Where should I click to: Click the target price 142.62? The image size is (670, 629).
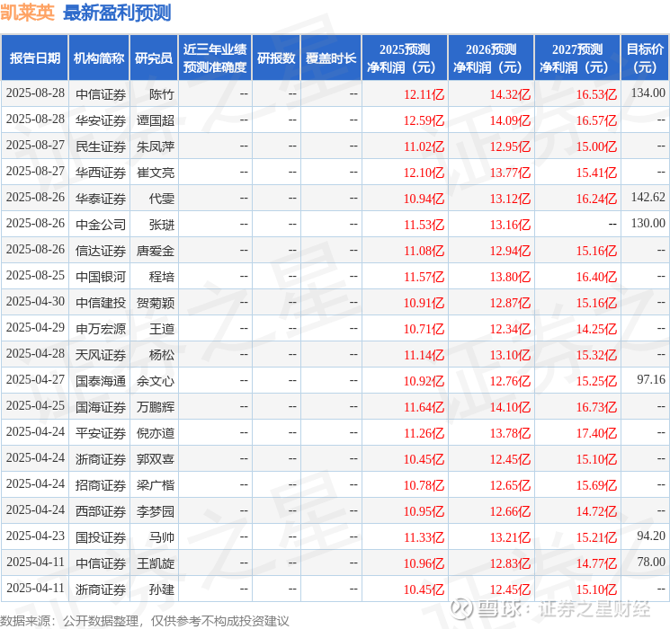pyautogui.click(x=648, y=197)
